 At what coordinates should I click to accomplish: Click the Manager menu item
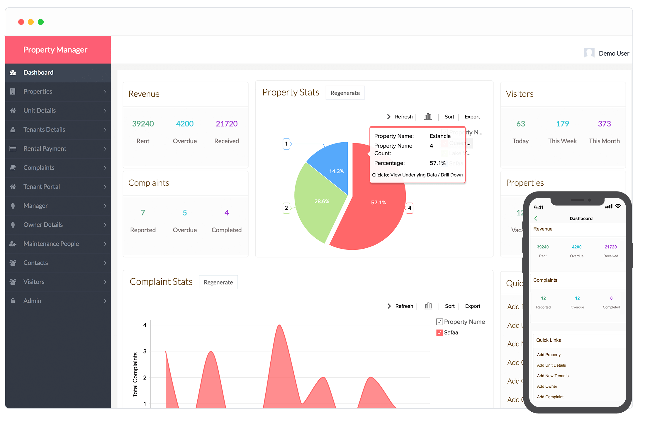tap(57, 205)
